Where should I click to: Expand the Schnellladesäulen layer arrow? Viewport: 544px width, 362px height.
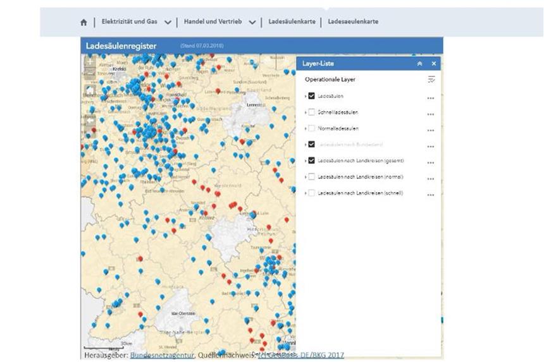(x=306, y=112)
